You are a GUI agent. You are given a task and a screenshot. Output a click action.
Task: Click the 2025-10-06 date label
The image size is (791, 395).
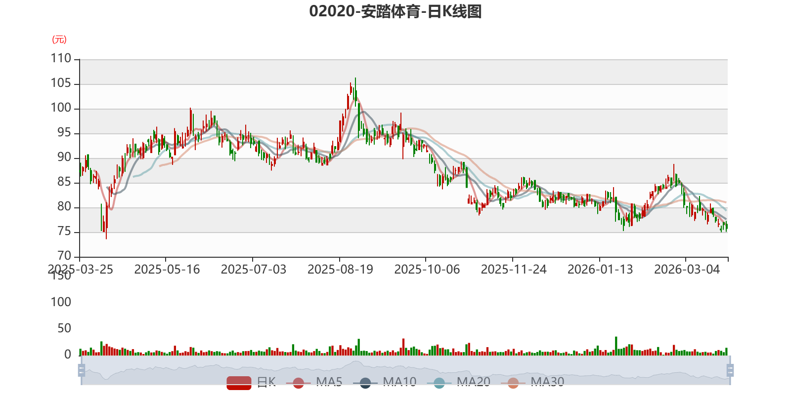427,269
